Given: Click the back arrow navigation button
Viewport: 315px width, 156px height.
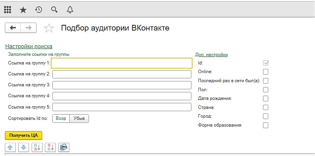Looking at the screenshot, I should [x=13, y=28].
